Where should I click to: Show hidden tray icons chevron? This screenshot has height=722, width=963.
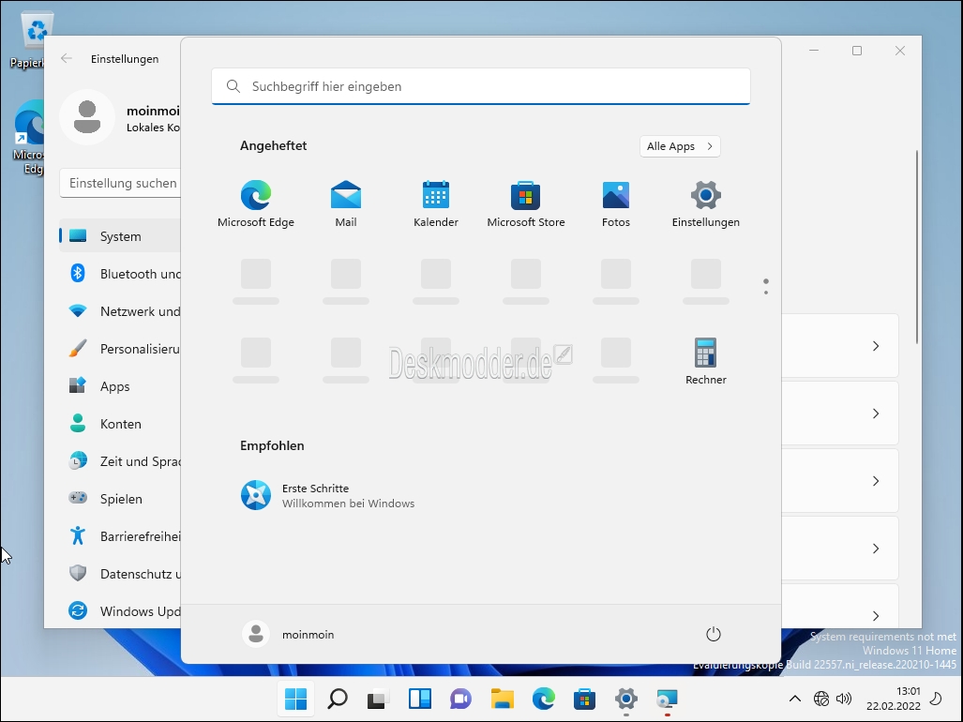point(795,699)
